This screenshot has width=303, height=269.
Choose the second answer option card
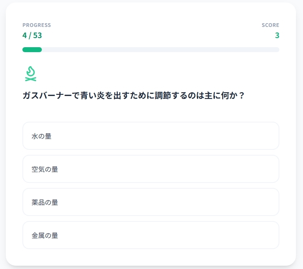point(150,169)
